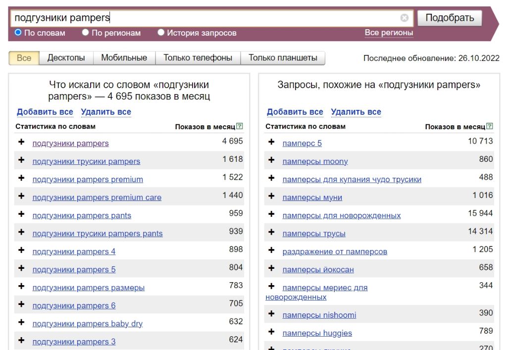Click the plus next to памперс 5
The height and width of the screenshot is (350, 507).
(x=271, y=142)
